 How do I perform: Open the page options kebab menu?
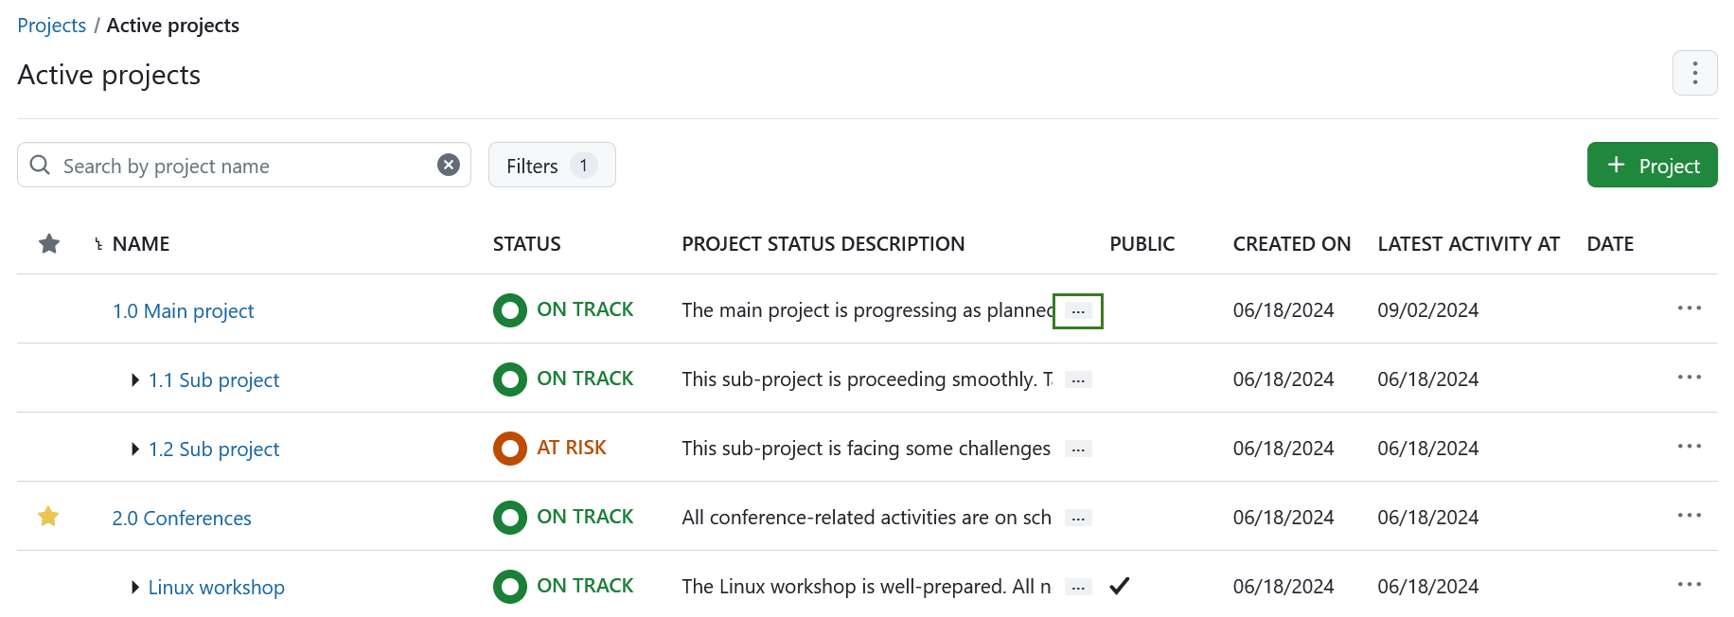(x=1694, y=73)
